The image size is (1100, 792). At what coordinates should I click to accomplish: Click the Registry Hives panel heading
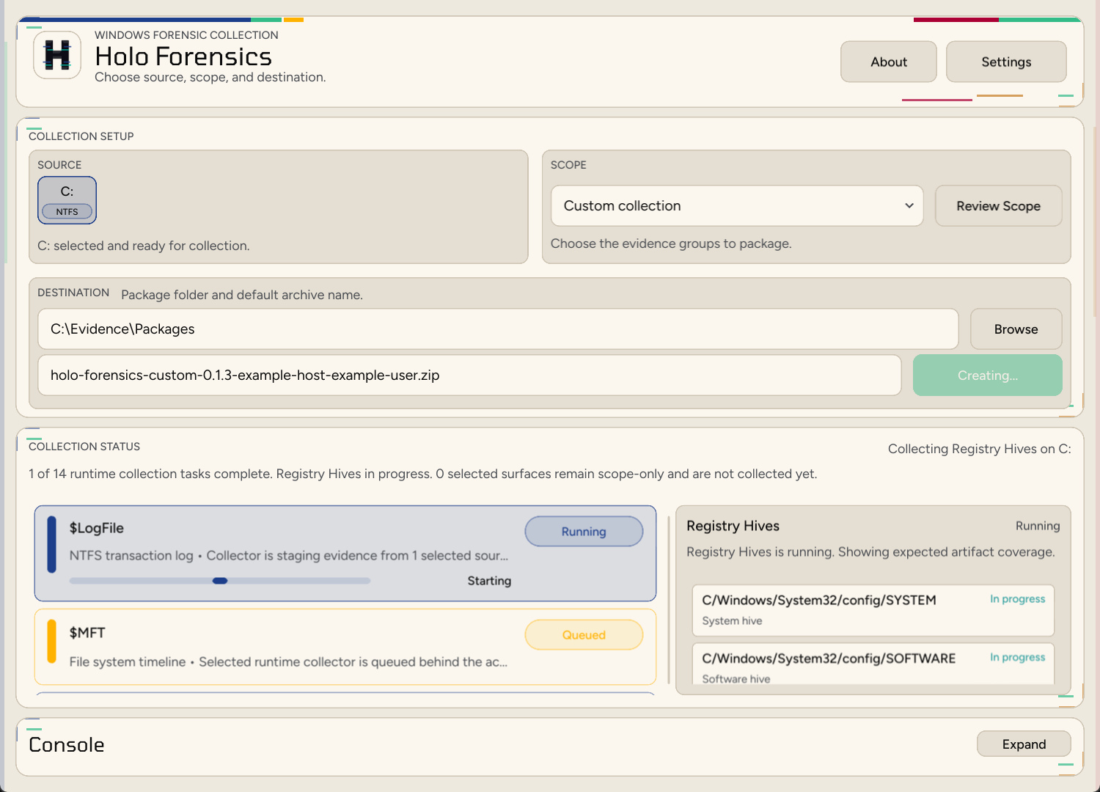pos(733,526)
